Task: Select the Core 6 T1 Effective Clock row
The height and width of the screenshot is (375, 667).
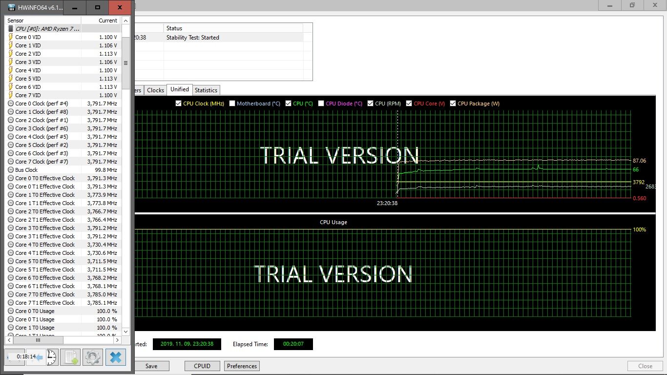Action: [63, 286]
